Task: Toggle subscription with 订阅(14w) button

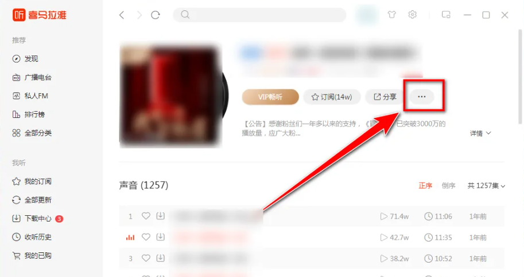Action: point(332,97)
